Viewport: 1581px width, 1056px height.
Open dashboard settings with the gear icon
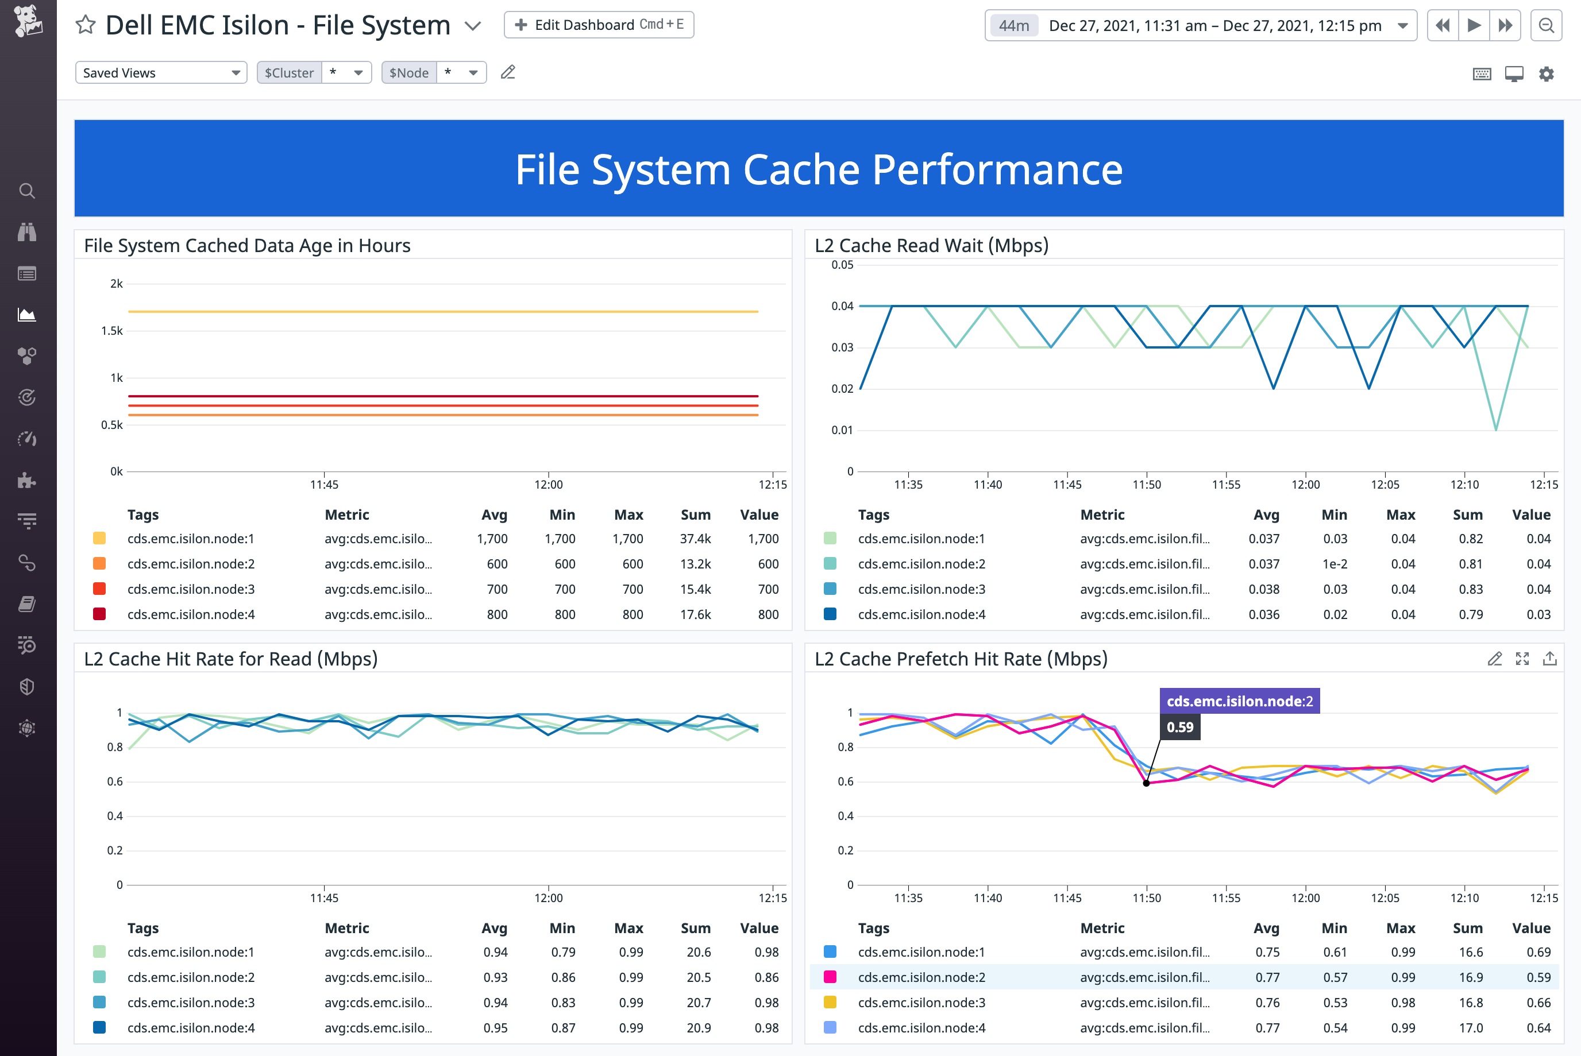point(1547,74)
